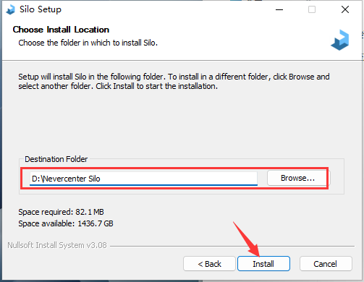
Task: Click the Choose Install Location heading
Action: [x=61, y=30]
